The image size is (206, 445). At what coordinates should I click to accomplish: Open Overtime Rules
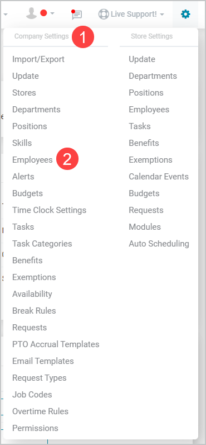[41, 411]
